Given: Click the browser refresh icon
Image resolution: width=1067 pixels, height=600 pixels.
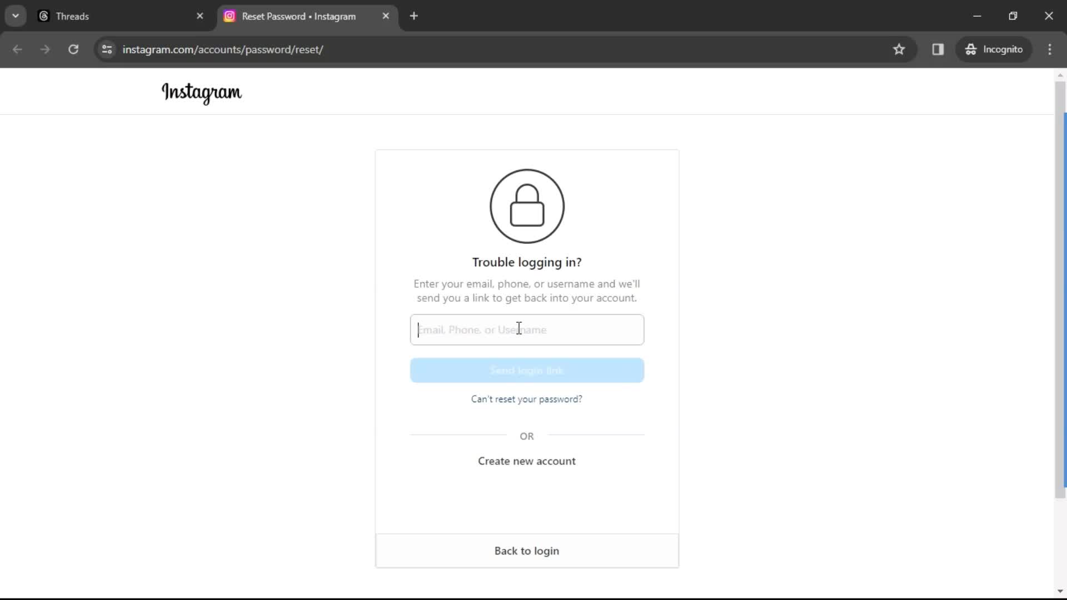Looking at the screenshot, I should click(x=73, y=49).
